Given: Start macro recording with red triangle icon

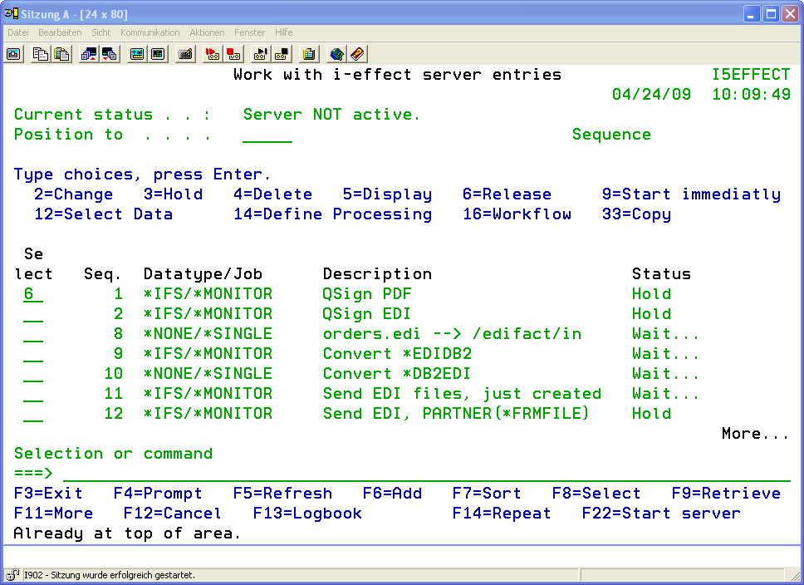Looking at the screenshot, I should pos(213,54).
